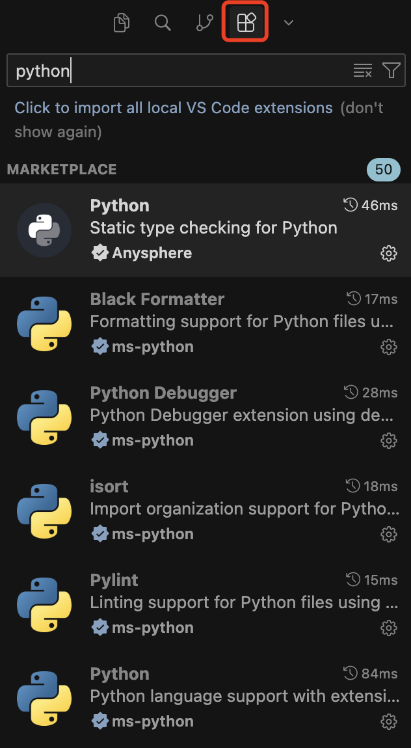411x748 pixels.
Task: Select Python Debugger extension using description
Action: pyautogui.click(x=242, y=416)
